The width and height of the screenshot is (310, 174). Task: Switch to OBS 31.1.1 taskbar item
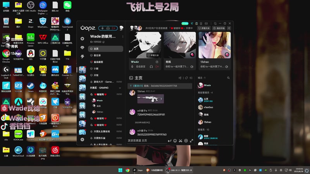[179, 170]
